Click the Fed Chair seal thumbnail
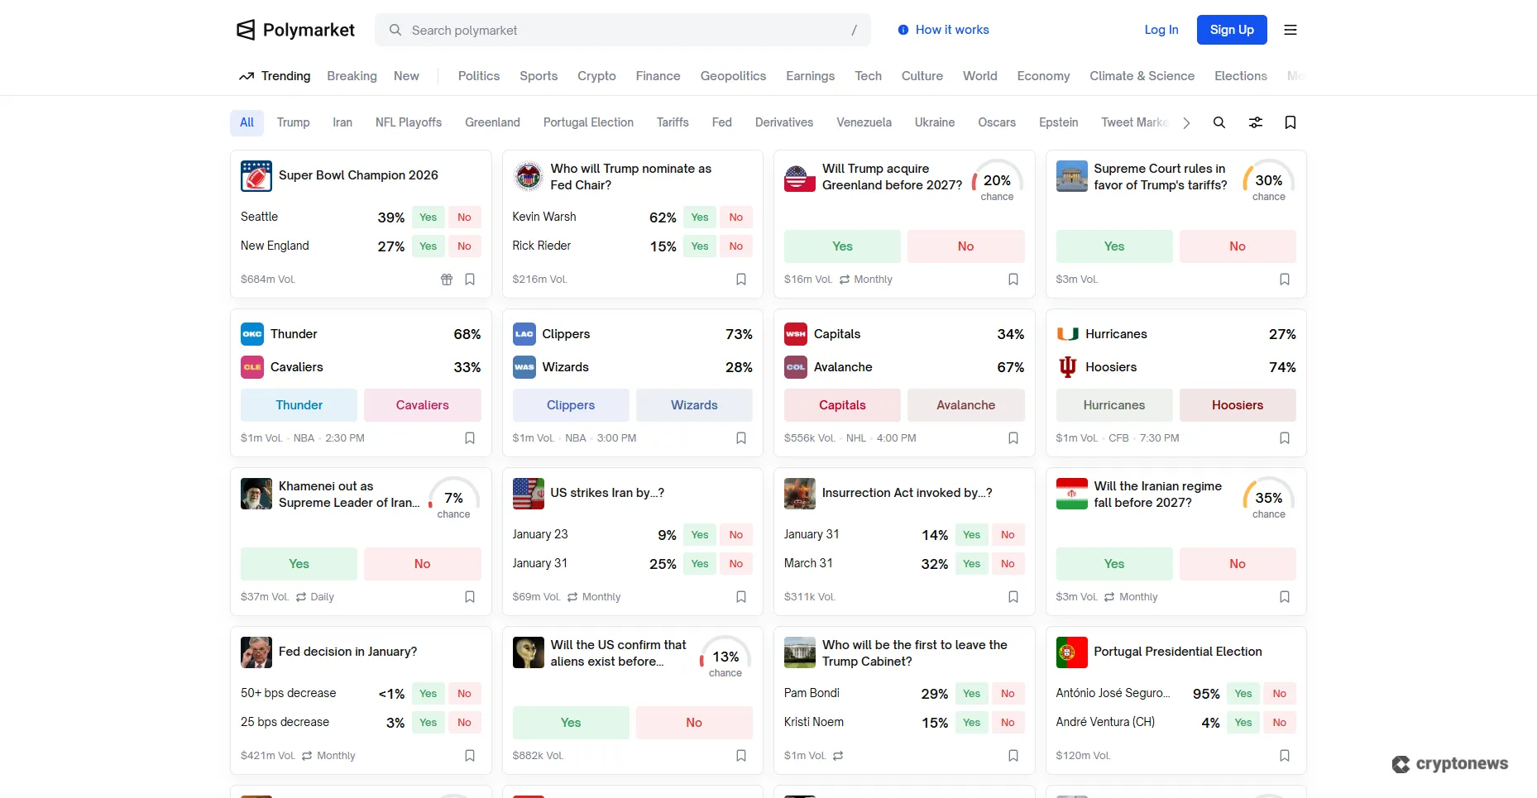1537x798 pixels. 528,176
